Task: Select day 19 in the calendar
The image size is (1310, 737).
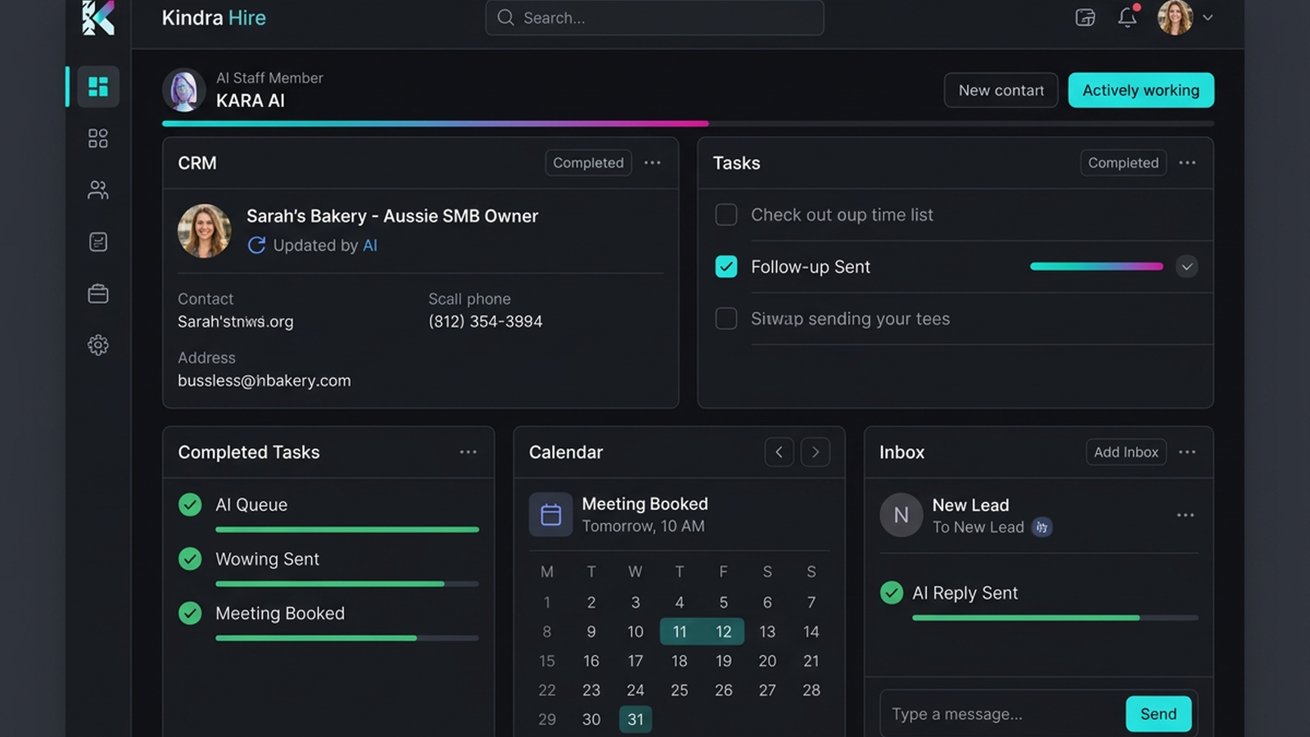Action: point(724,661)
